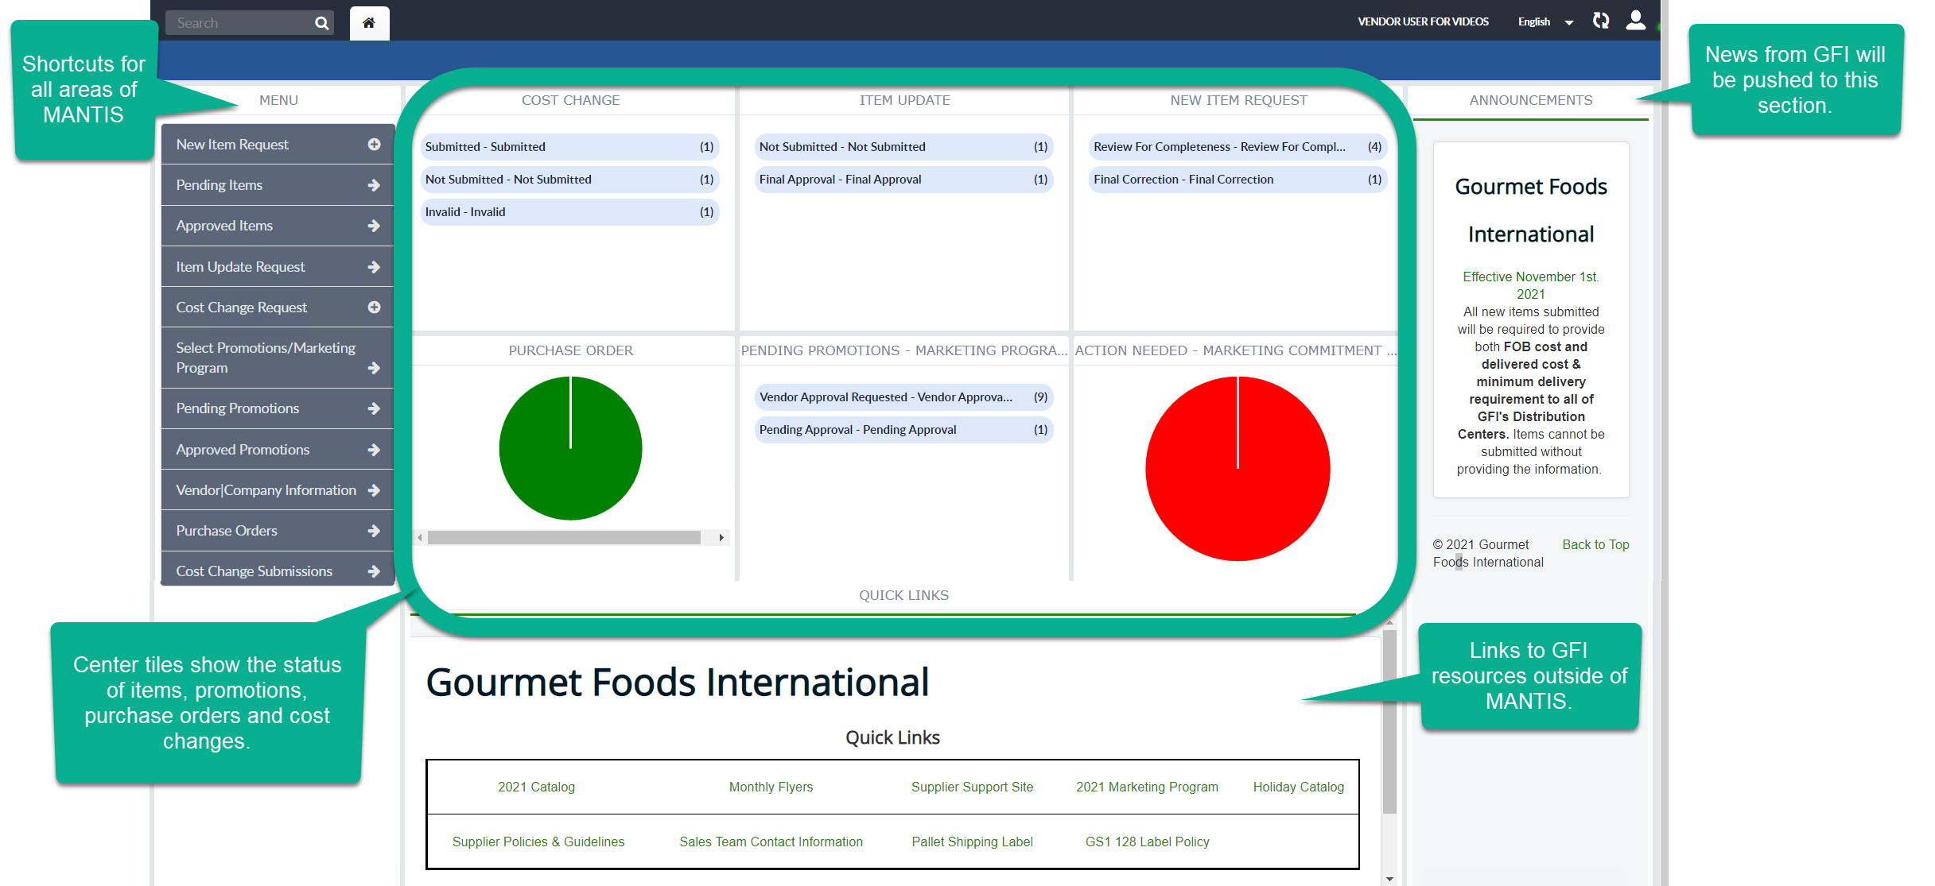This screenshot has height=886, width=1935.
Task: Click the magnifying glass search icon
Action: [321, 22]
